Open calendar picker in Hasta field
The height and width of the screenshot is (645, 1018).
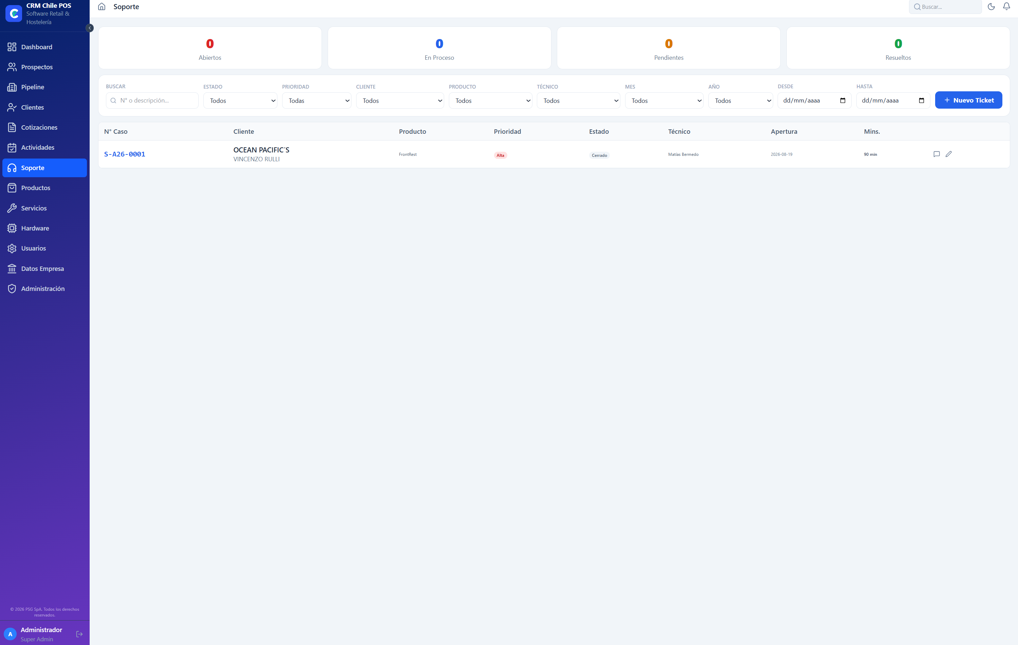click(921, 100)
